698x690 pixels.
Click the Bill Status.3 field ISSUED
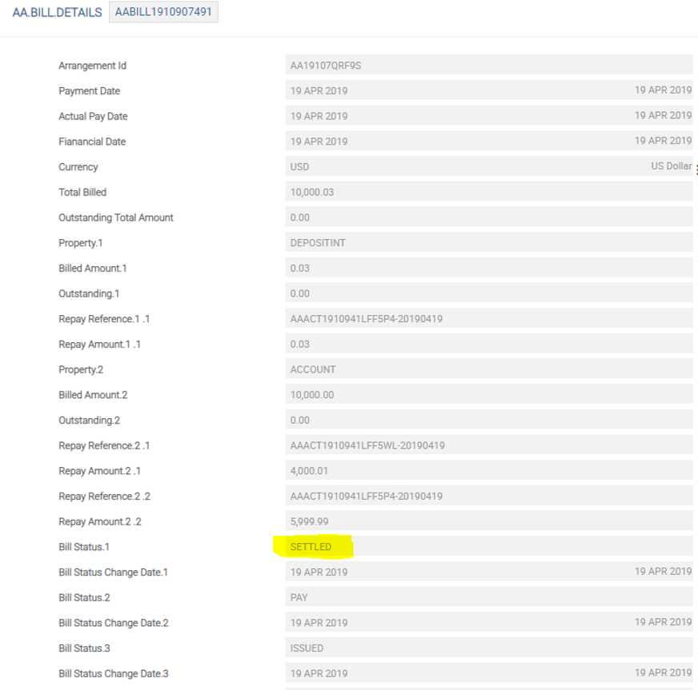[x=488, y=648]
